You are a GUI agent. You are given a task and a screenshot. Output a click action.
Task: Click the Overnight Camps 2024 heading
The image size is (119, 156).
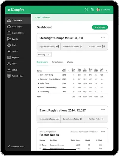[61, 38]
